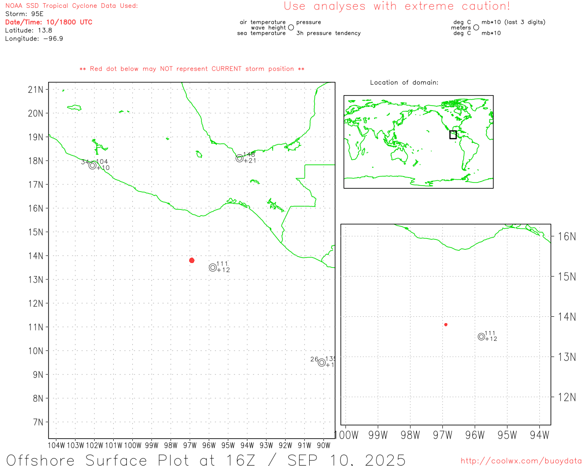The width and height of the screenshot is (582, 466).
Task: Click the '90W' longitude label
Action: (324, 446)
